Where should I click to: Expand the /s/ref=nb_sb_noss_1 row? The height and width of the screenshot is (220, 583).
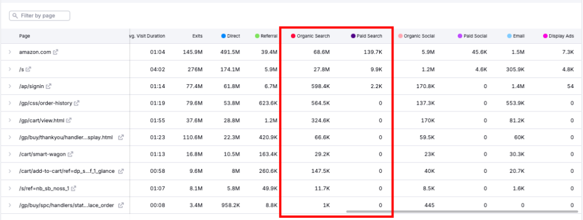pos(10,188)
